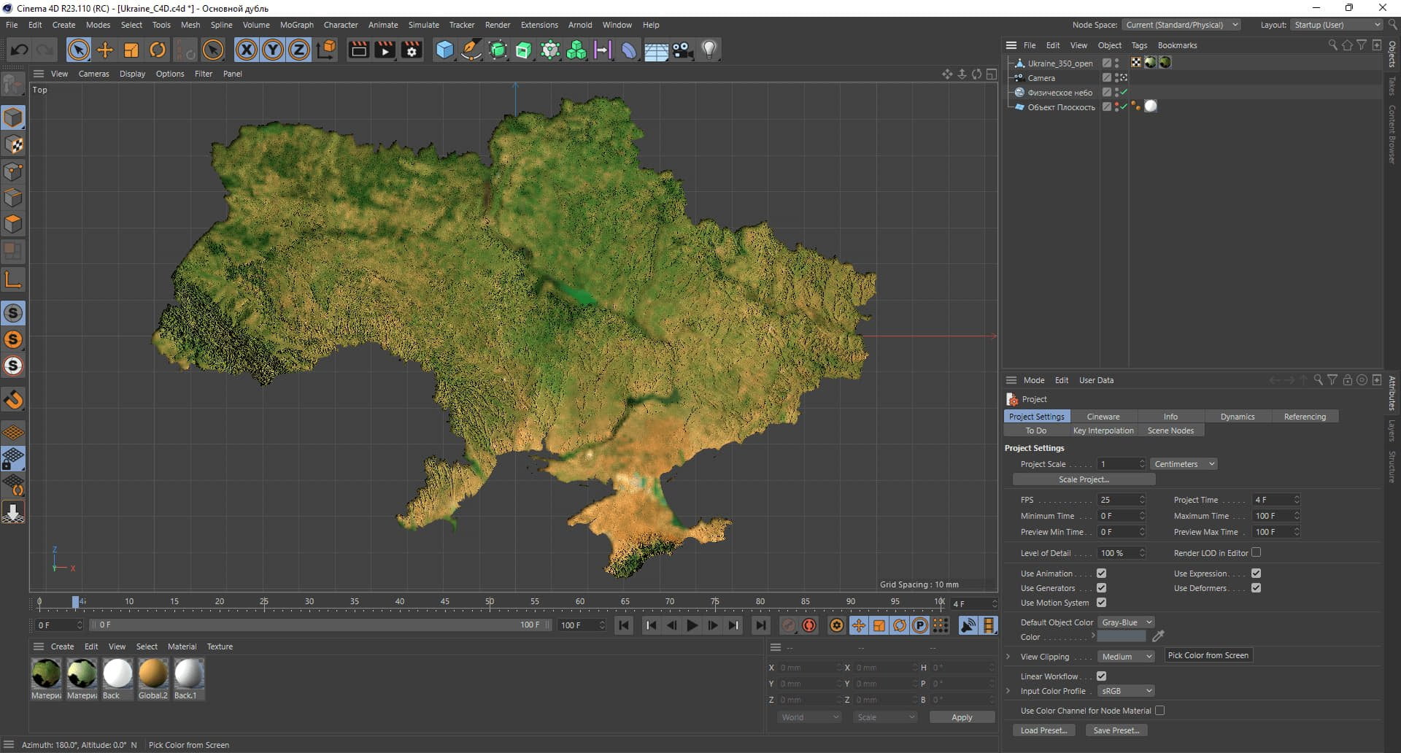The image size is (1401, 753).
Task: Play the animation forwards
Action: [x=692, y=625]
